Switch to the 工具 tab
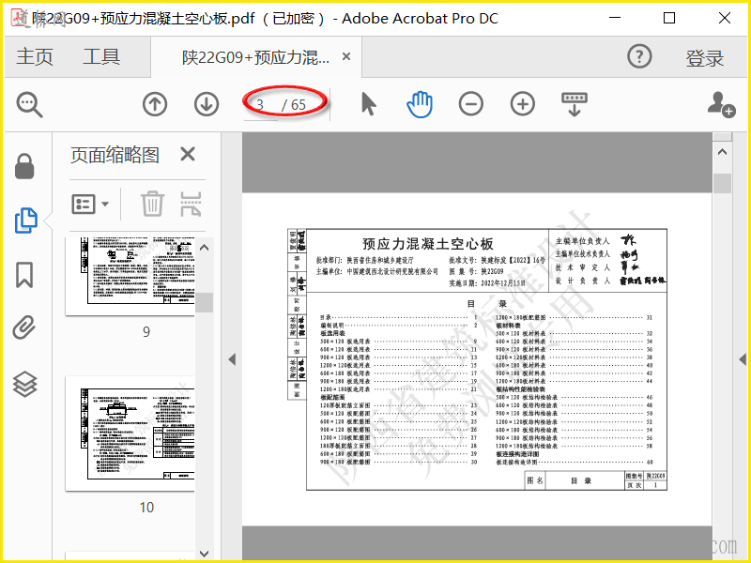This screenshot has height=563, width=751. pyautogui.click(x=101, y=56)
